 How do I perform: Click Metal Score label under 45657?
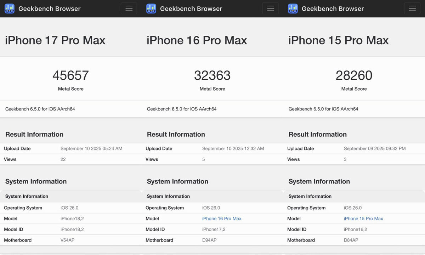(71, 89)
